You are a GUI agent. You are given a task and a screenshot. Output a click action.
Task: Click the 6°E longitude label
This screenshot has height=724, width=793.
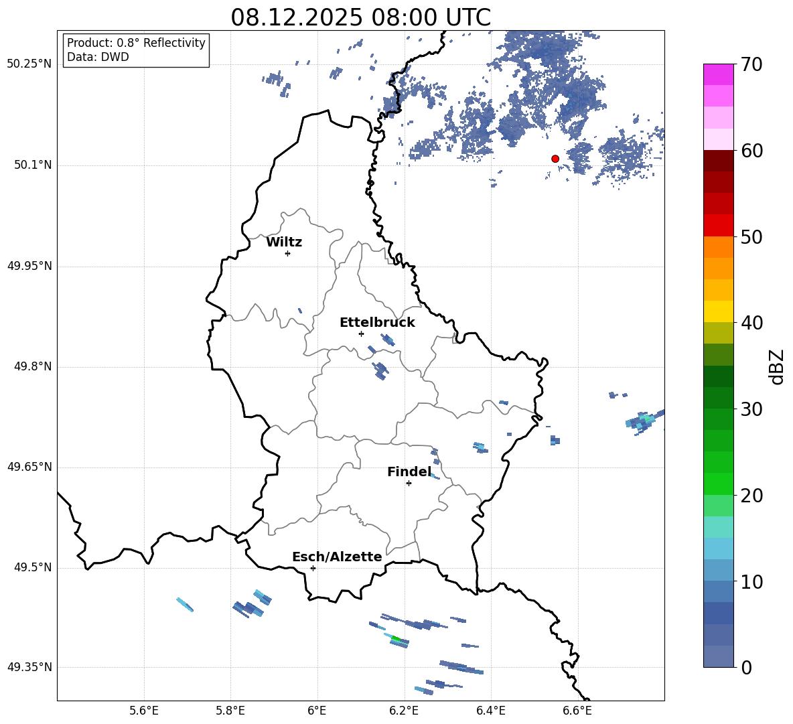(x=317, y=711)
